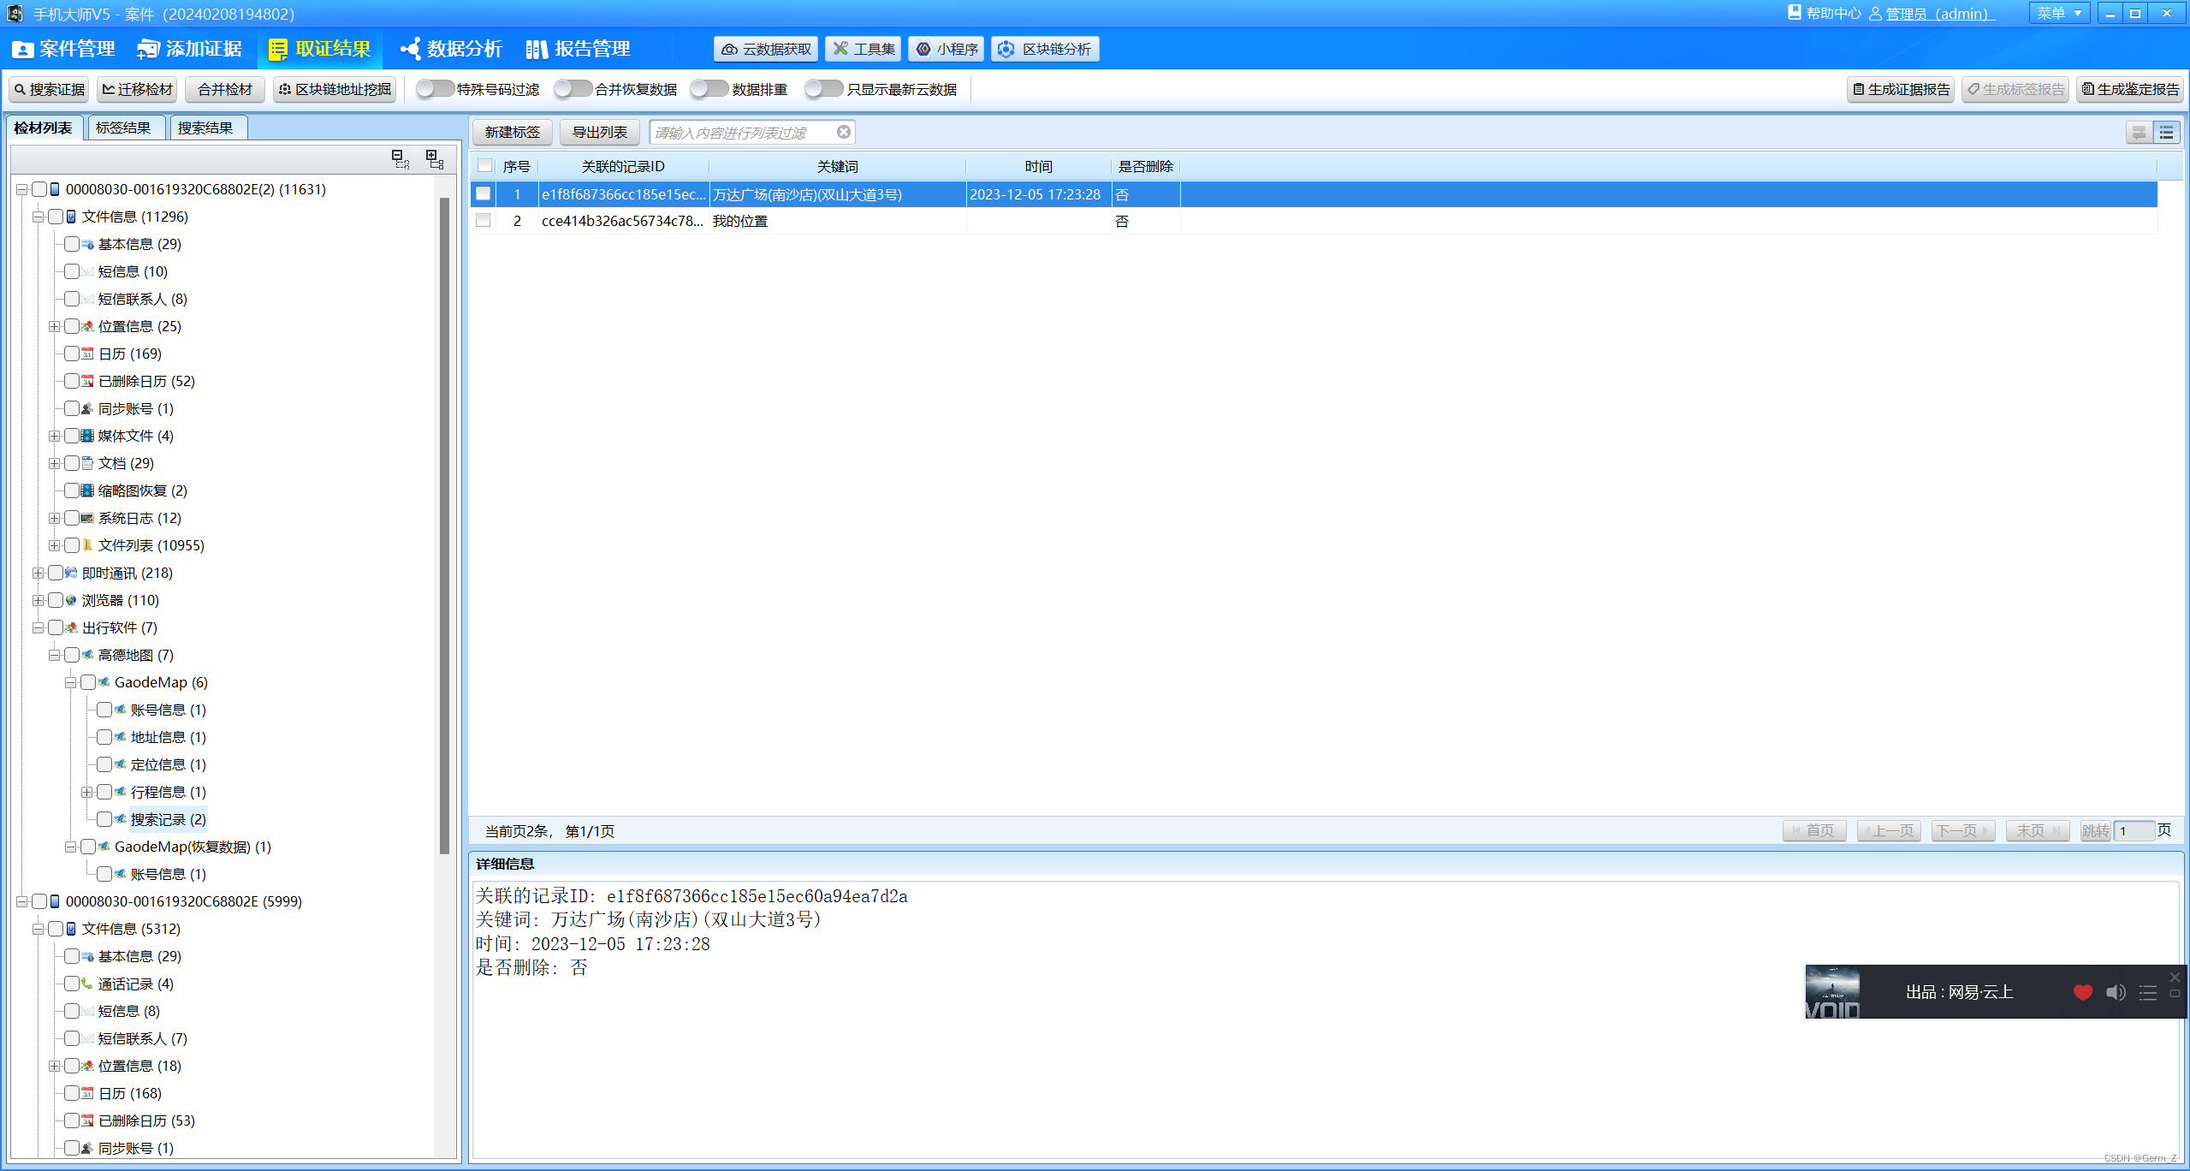The image size is (2190, 1171).
Task: Open the mini program tool
Action: click(x=947, y=49)
